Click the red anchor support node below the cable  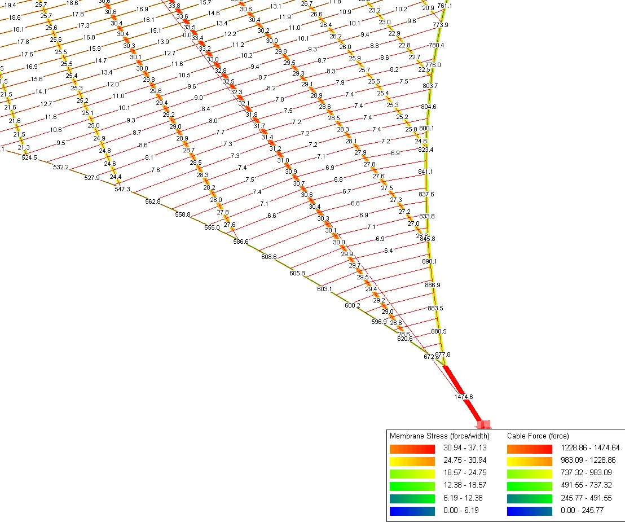(x=485, y=425)
